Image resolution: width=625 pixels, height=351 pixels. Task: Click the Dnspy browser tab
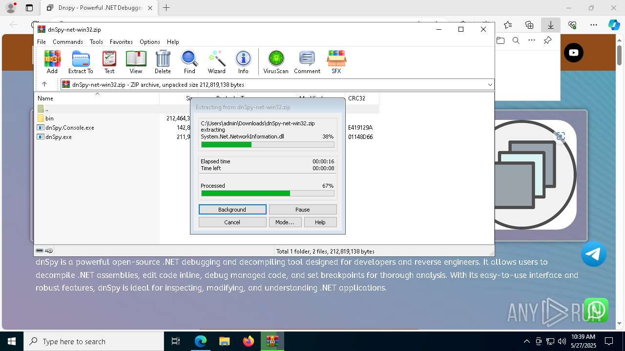99,8
